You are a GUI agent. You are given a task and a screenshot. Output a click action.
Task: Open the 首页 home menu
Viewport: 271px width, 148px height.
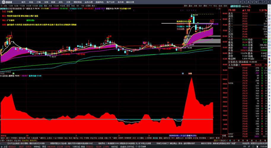click(23, 2)
